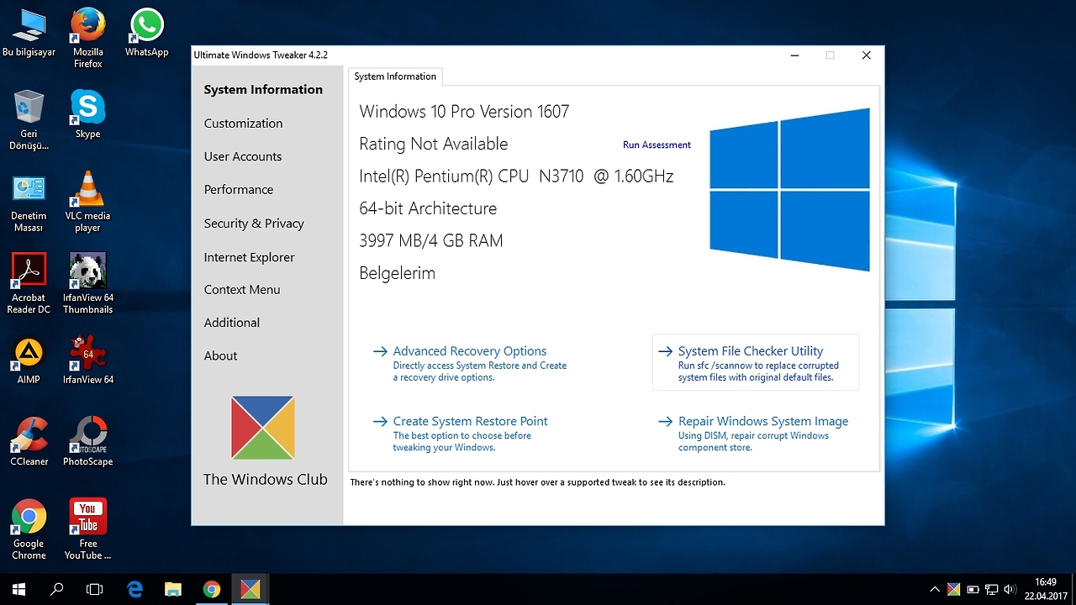1076x605 pixels.
Task: Click the Windows blue logo image
Action: point(789,190)
